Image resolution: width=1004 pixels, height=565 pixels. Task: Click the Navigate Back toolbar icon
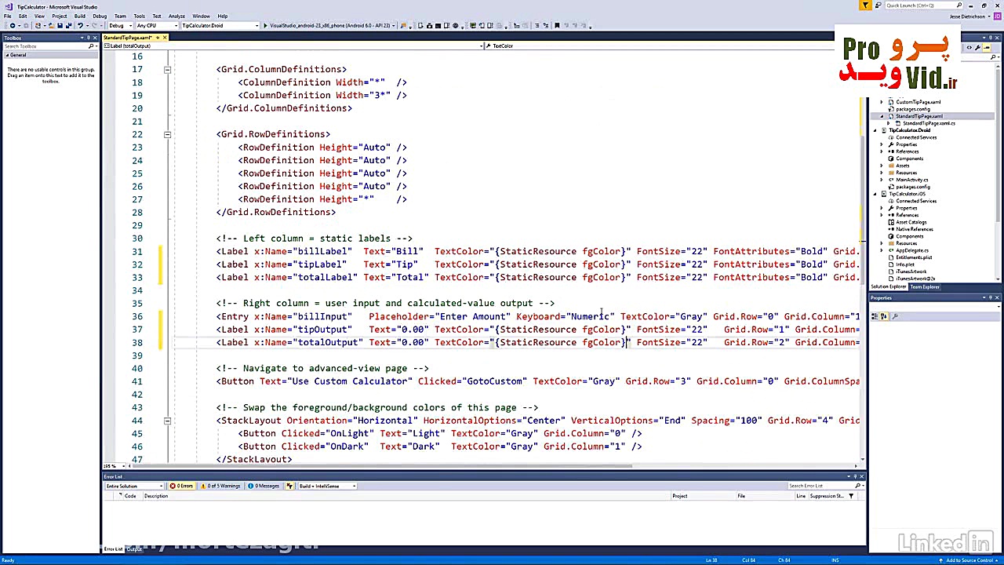coord(12,26)
